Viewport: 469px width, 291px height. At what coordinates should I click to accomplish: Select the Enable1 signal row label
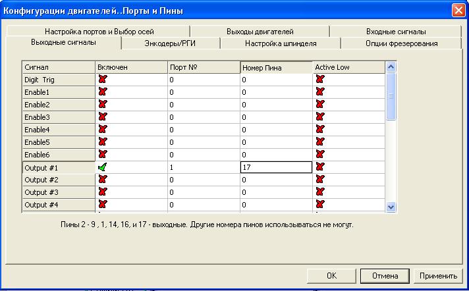(x=59, y=92)
